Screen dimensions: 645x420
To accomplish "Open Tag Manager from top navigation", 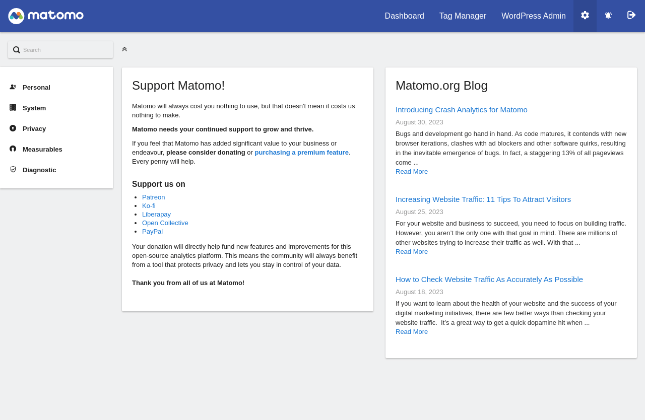I will (463, 16).
